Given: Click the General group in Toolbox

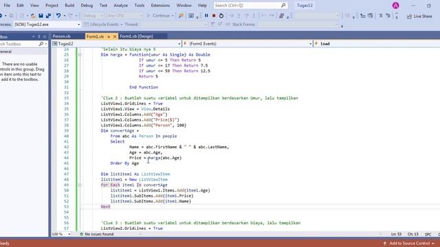Looking at the screenshot, I should point(24,52).
